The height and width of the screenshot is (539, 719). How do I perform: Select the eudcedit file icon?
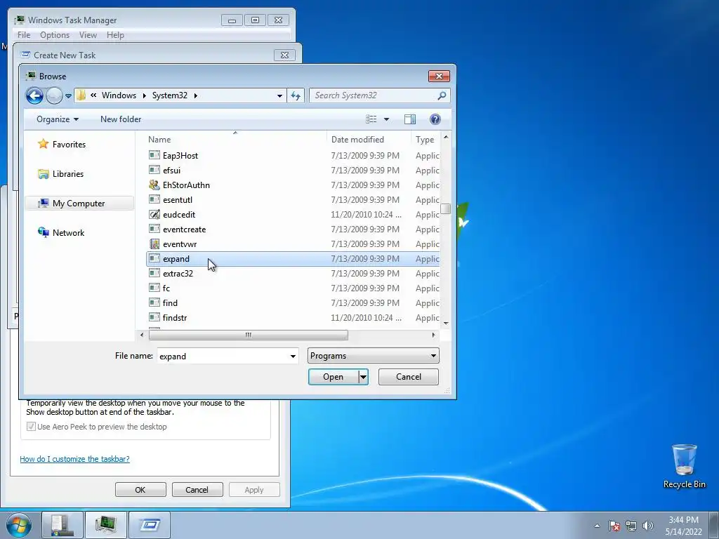154,215
